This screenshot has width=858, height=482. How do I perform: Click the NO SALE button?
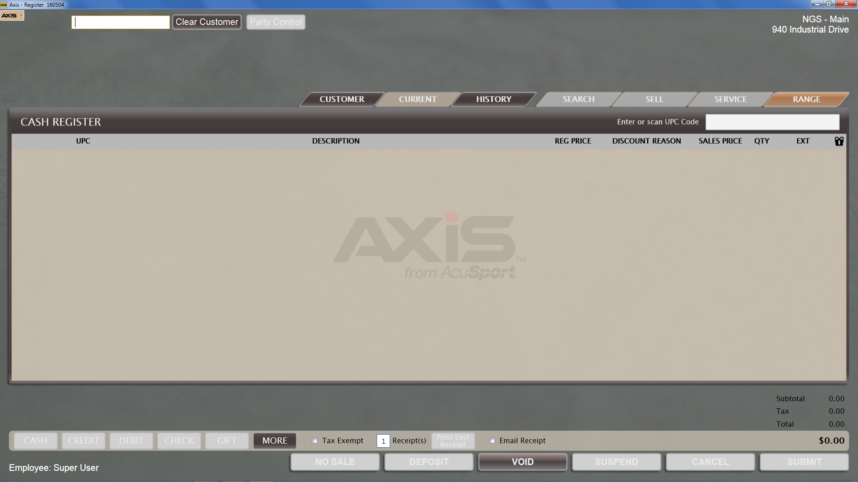coord(335,462)
